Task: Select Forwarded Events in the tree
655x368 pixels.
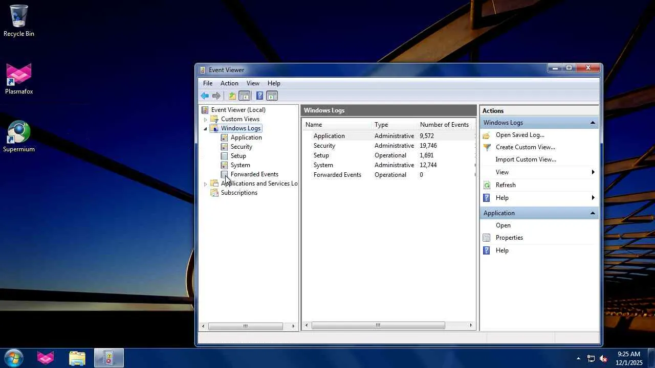Action: [x=254, y=174]
